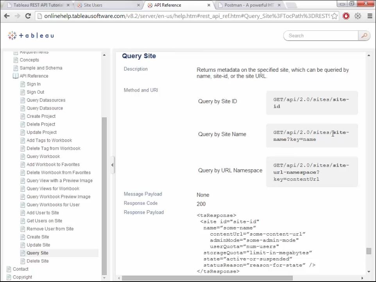
Task: Close the Postman tab
Action: tap(279, 5)
